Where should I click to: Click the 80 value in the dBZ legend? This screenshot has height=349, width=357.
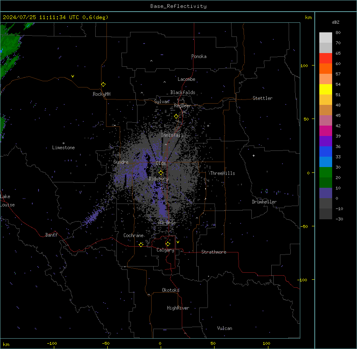338,33
